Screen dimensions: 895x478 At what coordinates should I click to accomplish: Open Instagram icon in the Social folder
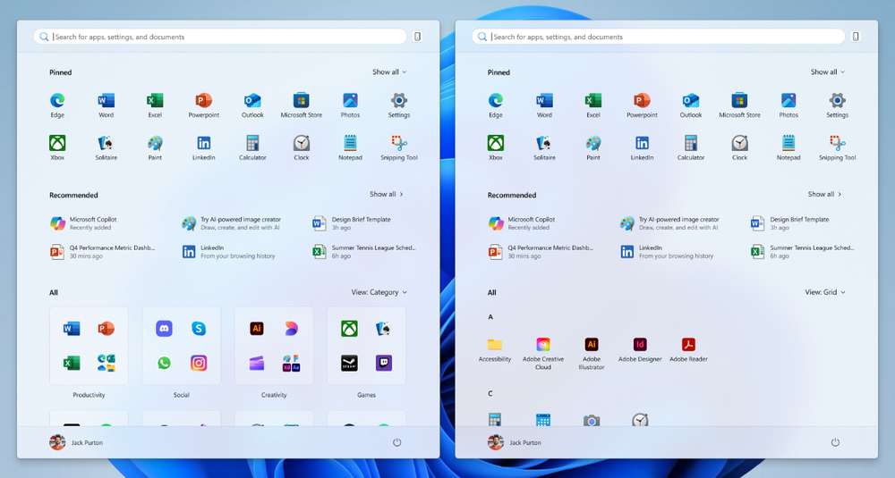coord(199,363)
